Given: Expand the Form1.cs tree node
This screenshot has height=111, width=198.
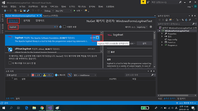Looking at the screenshot, I should point(162,42).
